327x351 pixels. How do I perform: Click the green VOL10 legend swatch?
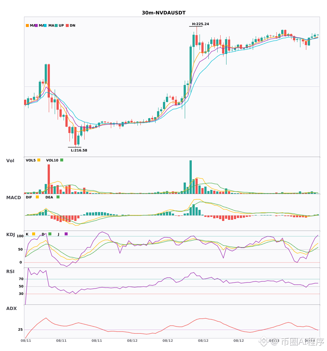tap(62, 160)
